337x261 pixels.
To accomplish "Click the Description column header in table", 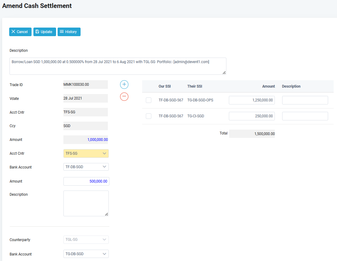I will pos(291,86).
